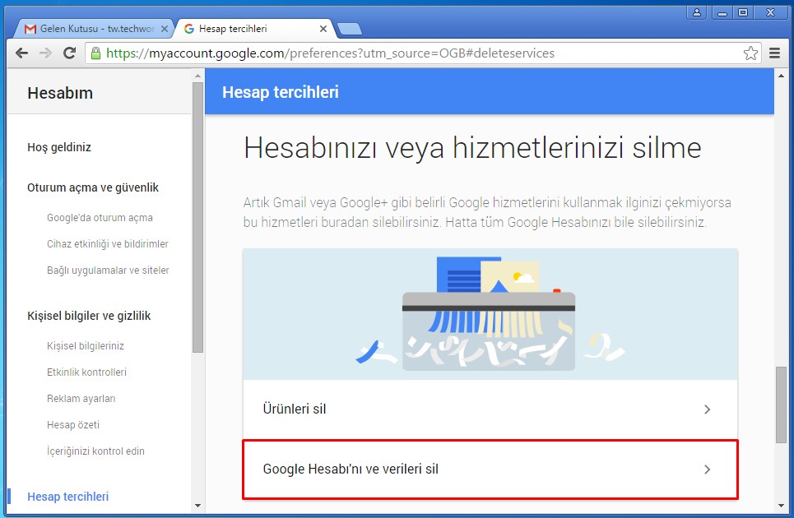Click the Chrome user profile icon
Viewport: 794px width, 518px height.
click(x=697, y=12)
